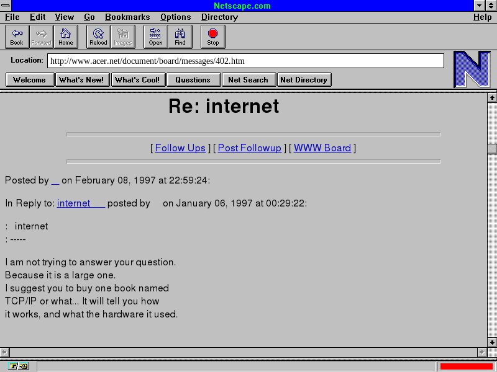The image size is (497, 372).
Task: Click the Netscape N logo
Action: coord(472,69)
